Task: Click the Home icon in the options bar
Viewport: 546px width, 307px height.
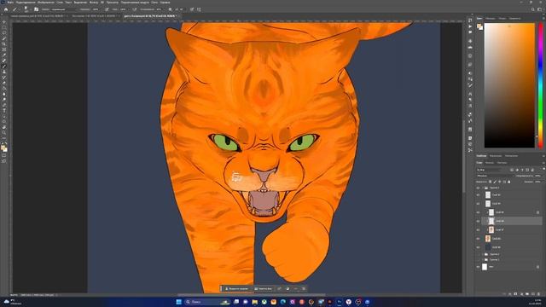Action: pyautogui.click(x=6, y=9)
